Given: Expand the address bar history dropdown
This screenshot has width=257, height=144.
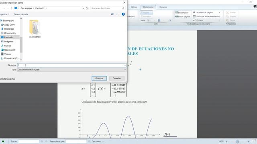Looking at the screenshot, I should 83,8.
